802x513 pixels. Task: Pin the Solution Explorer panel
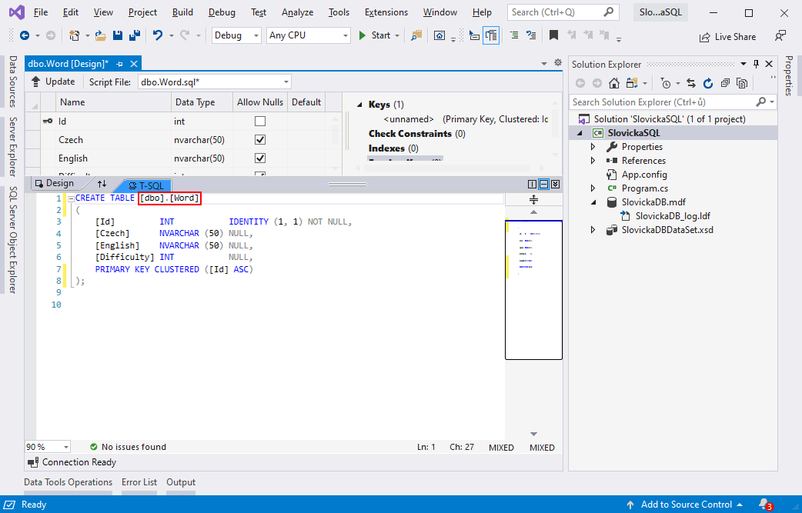[756, 64]
